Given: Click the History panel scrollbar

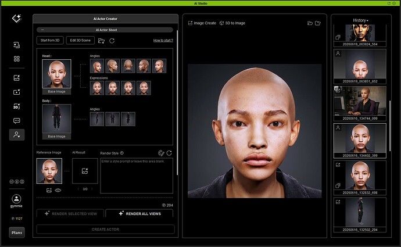Looking at the screenshot, I should 390,126.
